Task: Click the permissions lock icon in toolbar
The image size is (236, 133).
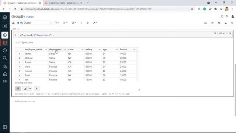Action: 81,23
